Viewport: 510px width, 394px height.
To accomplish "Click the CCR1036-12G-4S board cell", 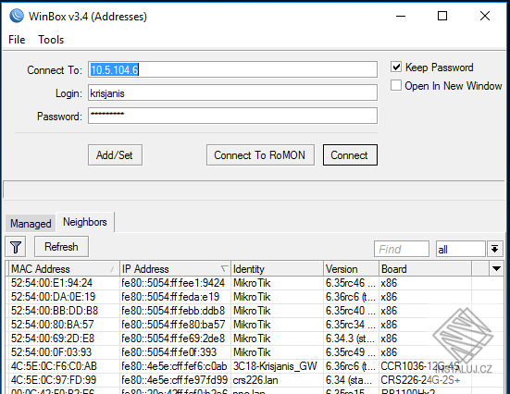I will pos(420,366).
